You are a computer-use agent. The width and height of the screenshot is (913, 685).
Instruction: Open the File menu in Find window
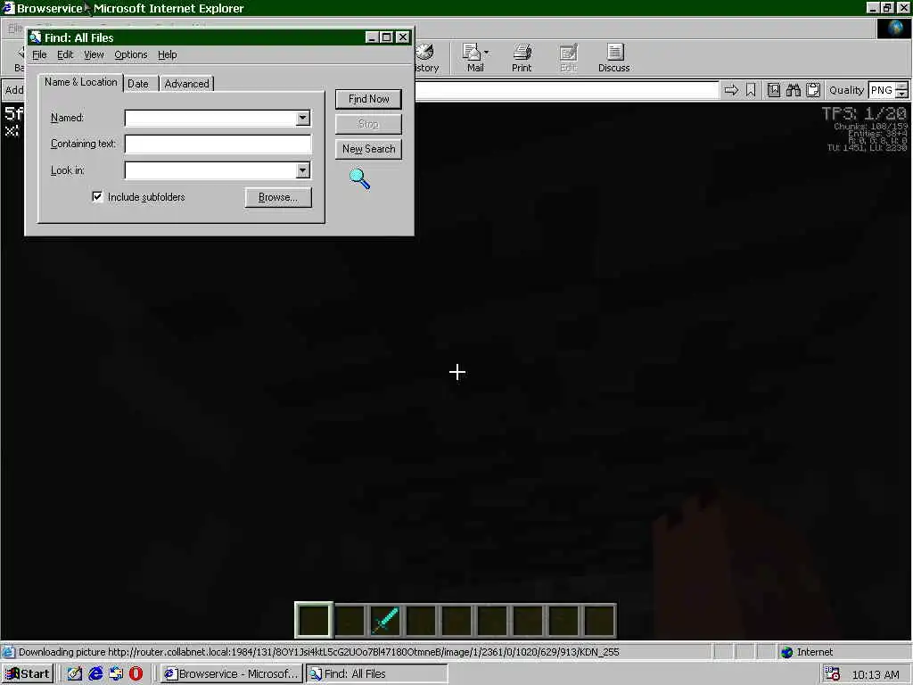pyautogui.click(x=39, y=54)
